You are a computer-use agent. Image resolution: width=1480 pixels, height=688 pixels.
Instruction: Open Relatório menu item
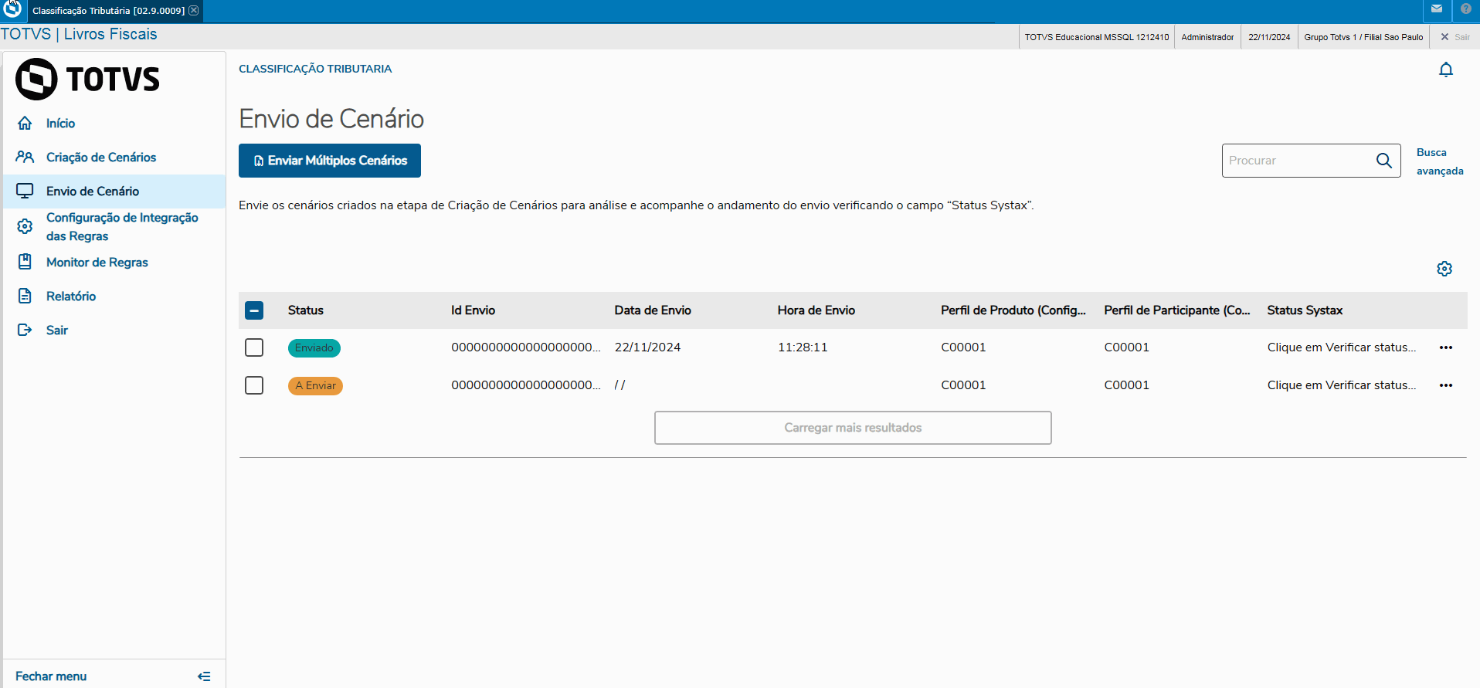(x=71, y=297)
